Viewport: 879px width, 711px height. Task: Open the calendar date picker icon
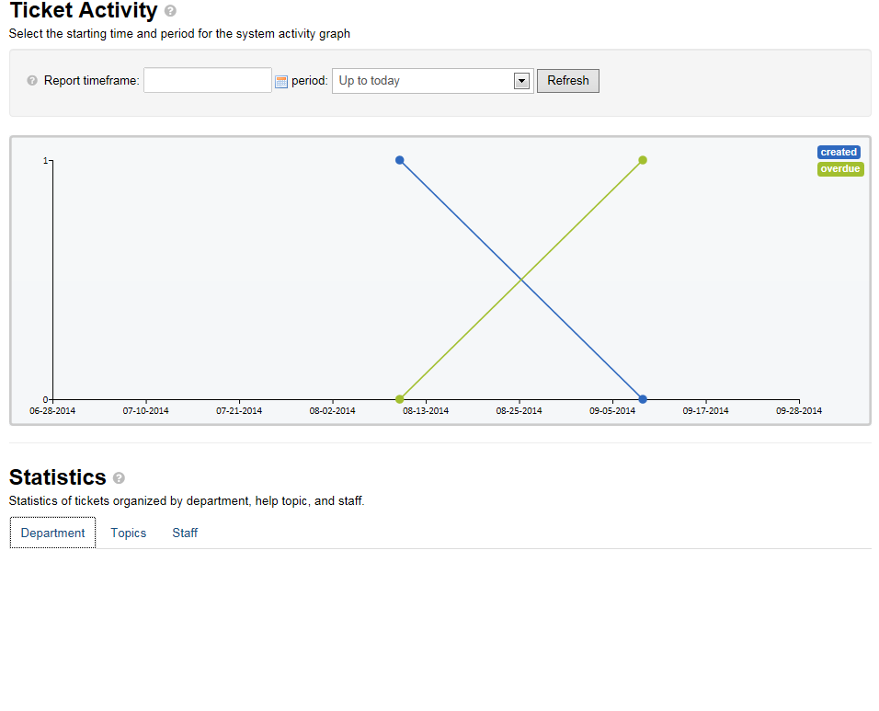click(281, 81)
